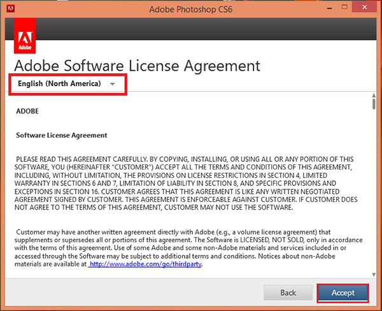The width and height of the screenshot is (382, 311).
Task: Click the bold ADOBE text in agreement
Action: tap(27, 110)
